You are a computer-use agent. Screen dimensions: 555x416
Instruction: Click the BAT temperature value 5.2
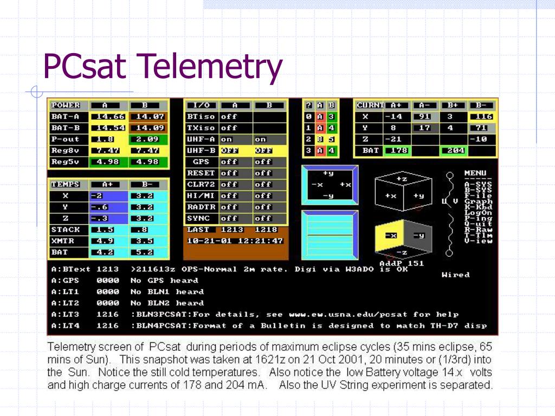pos(145,252)
